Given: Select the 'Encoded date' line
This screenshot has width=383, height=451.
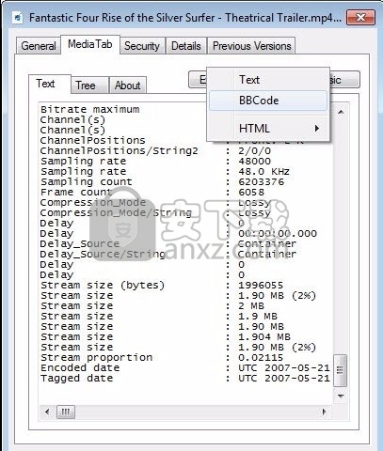Looking at the screenshot, I should [80, 368].
